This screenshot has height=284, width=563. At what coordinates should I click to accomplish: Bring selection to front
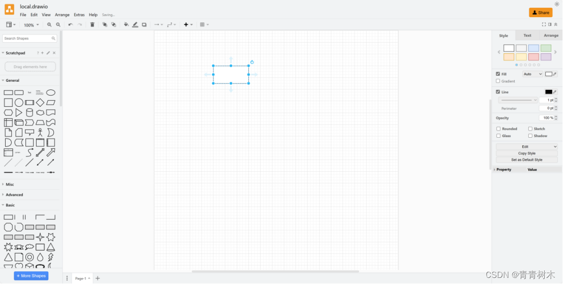point(104,25)
